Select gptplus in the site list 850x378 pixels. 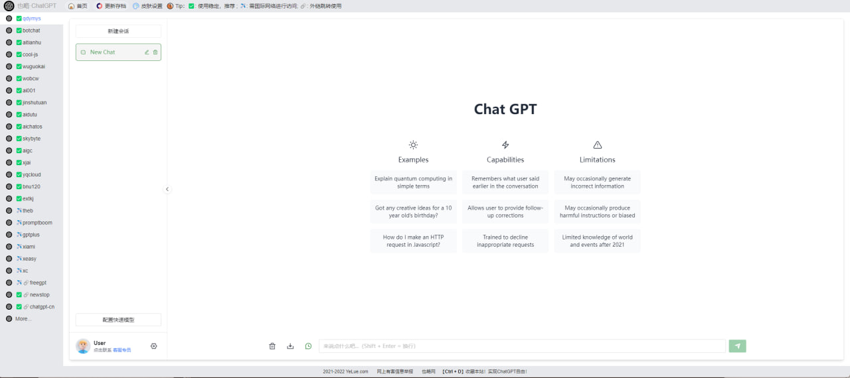pyautogui.click(x=31, y=235)
